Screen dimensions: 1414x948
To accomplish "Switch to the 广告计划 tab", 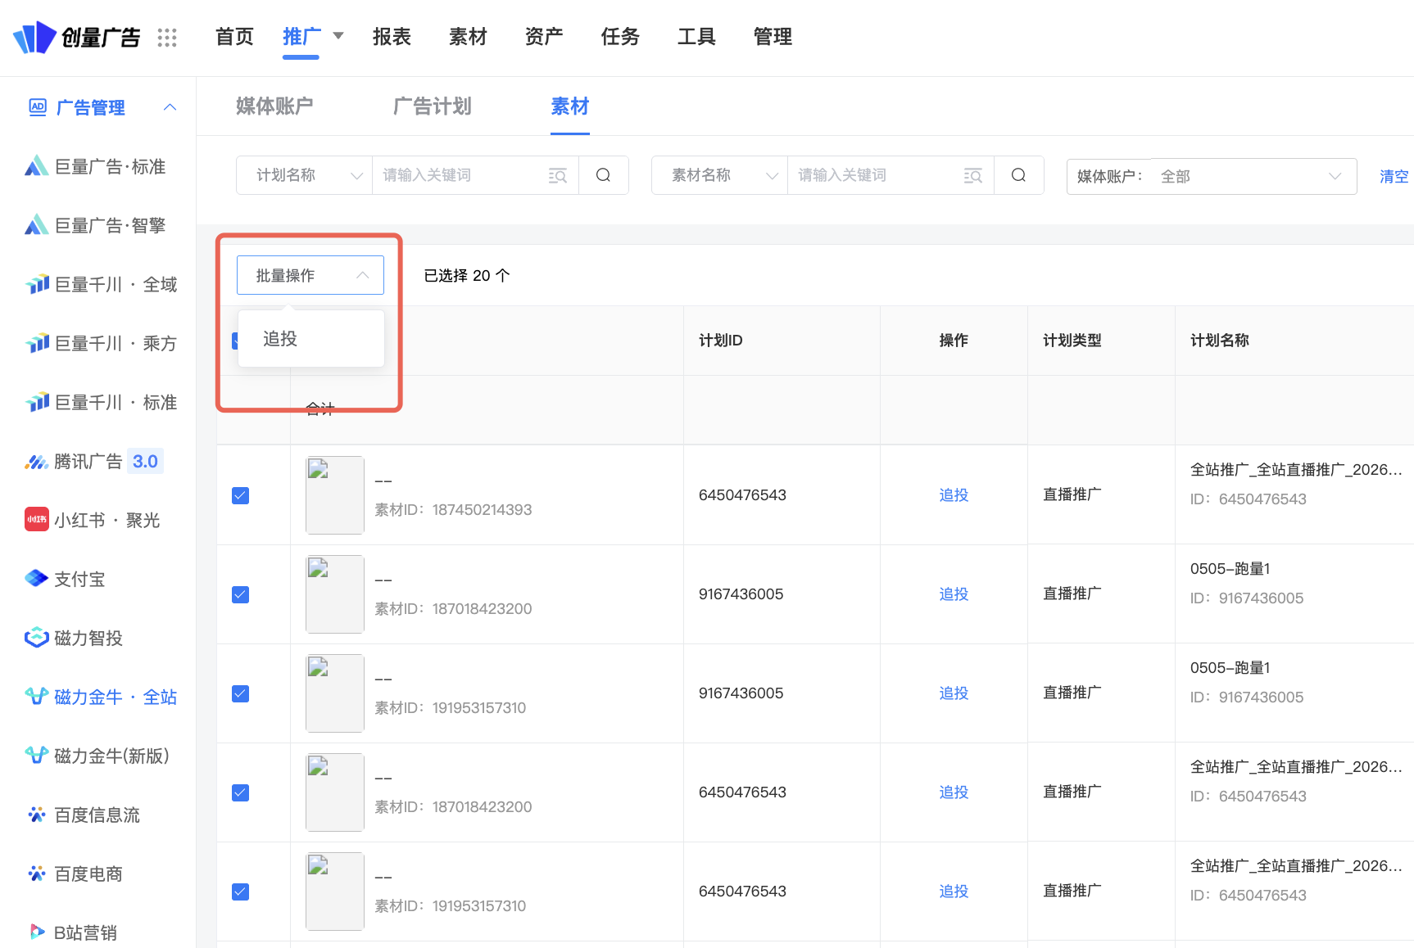I will pyautogui.click(x=433, y=106).
